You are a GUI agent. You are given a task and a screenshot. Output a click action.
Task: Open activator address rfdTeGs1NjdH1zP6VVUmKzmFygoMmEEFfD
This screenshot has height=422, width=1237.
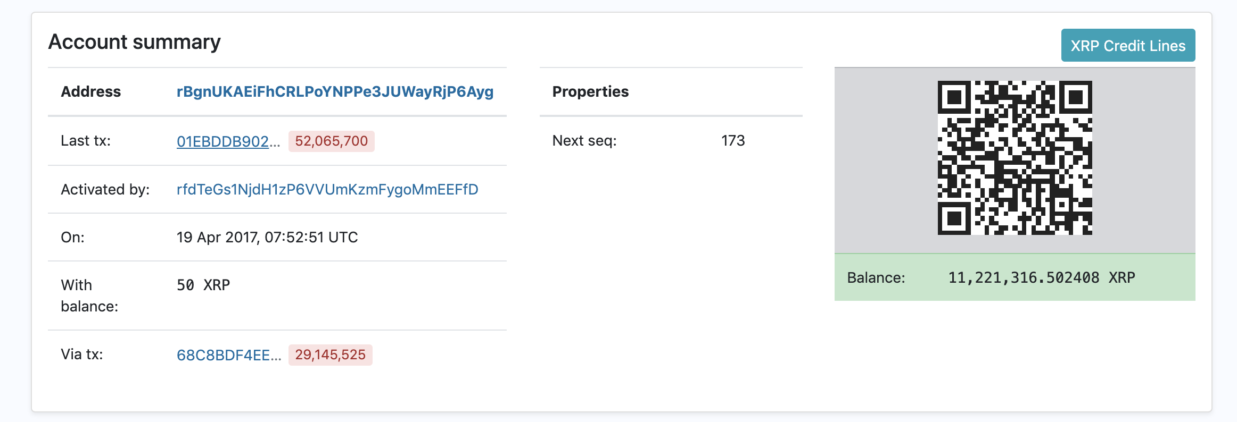tap(327, 190)
